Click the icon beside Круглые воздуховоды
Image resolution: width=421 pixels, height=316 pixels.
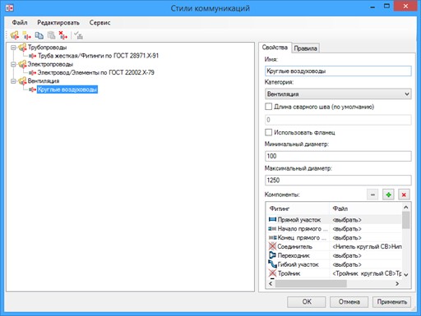(33, 89)
